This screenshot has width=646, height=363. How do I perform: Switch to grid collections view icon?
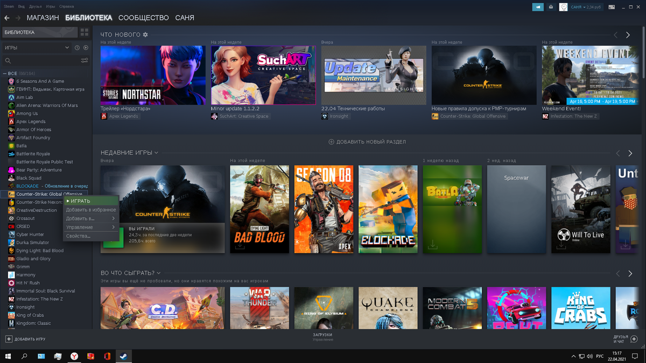point(85,32)
